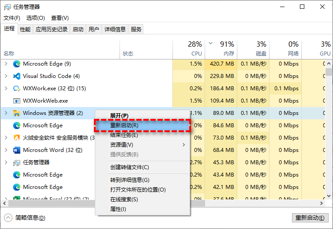Choose 打开文件所在的位置(O) in the context menu
This screenshot has height=229, width=333.
142,189
